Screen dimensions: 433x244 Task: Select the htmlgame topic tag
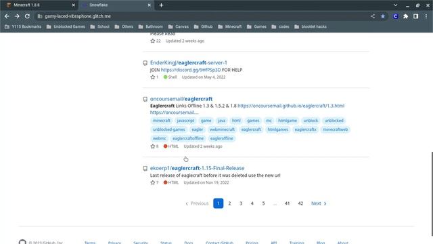pyautogui.click(x=288, y=121)
